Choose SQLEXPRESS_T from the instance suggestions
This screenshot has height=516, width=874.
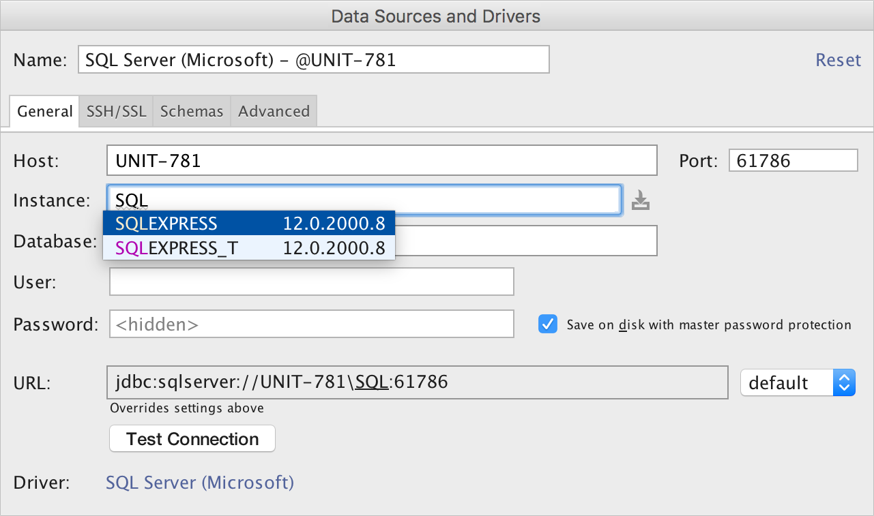click(x=249, y=247)
